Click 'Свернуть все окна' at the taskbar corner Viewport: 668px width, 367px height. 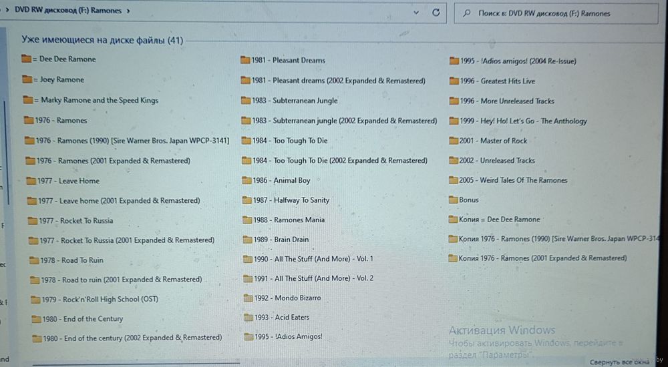point(619,362)
